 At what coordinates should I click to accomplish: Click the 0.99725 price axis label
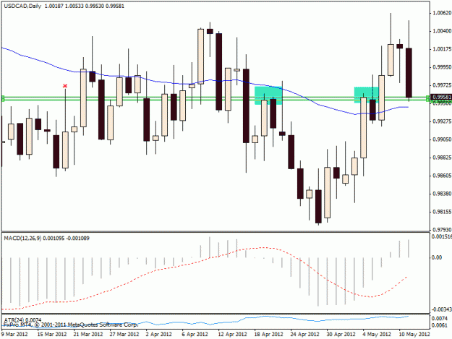pos(442,85)
